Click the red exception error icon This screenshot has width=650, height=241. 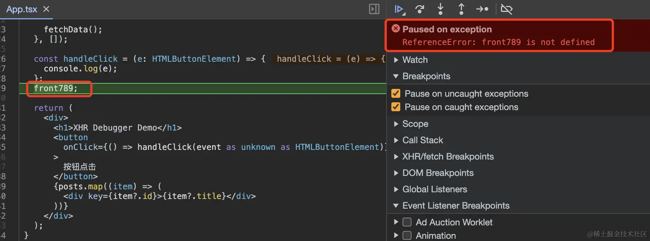point(396,29)
